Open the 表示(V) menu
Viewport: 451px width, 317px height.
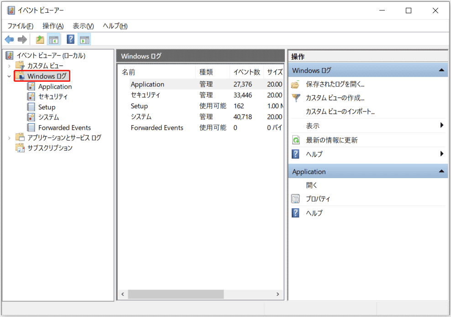[x=83, y=26]
